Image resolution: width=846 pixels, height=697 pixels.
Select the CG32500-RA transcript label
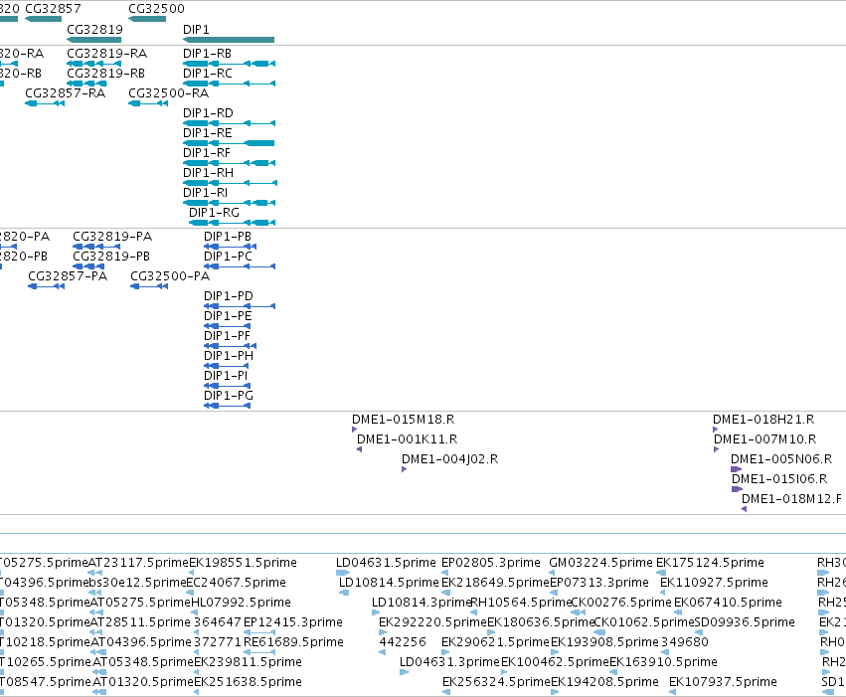point(169,93)
